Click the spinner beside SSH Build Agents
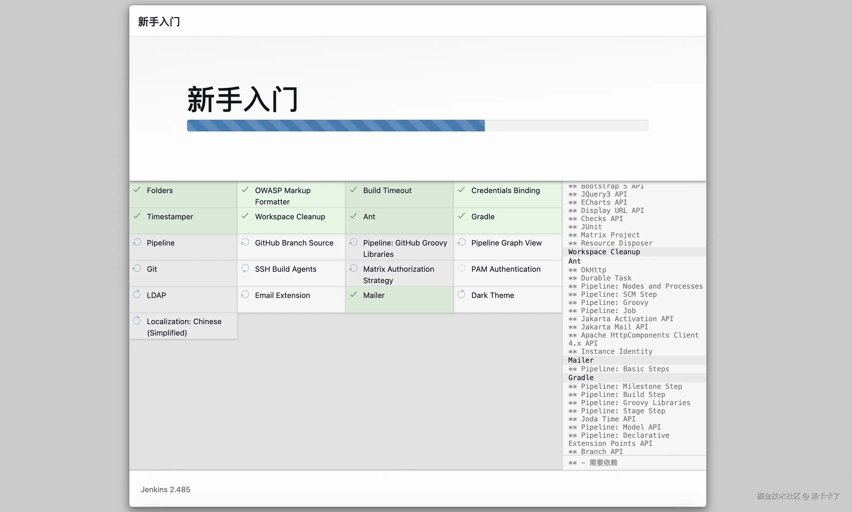Screen dimensions: 852x512 (x=245, y=269)
